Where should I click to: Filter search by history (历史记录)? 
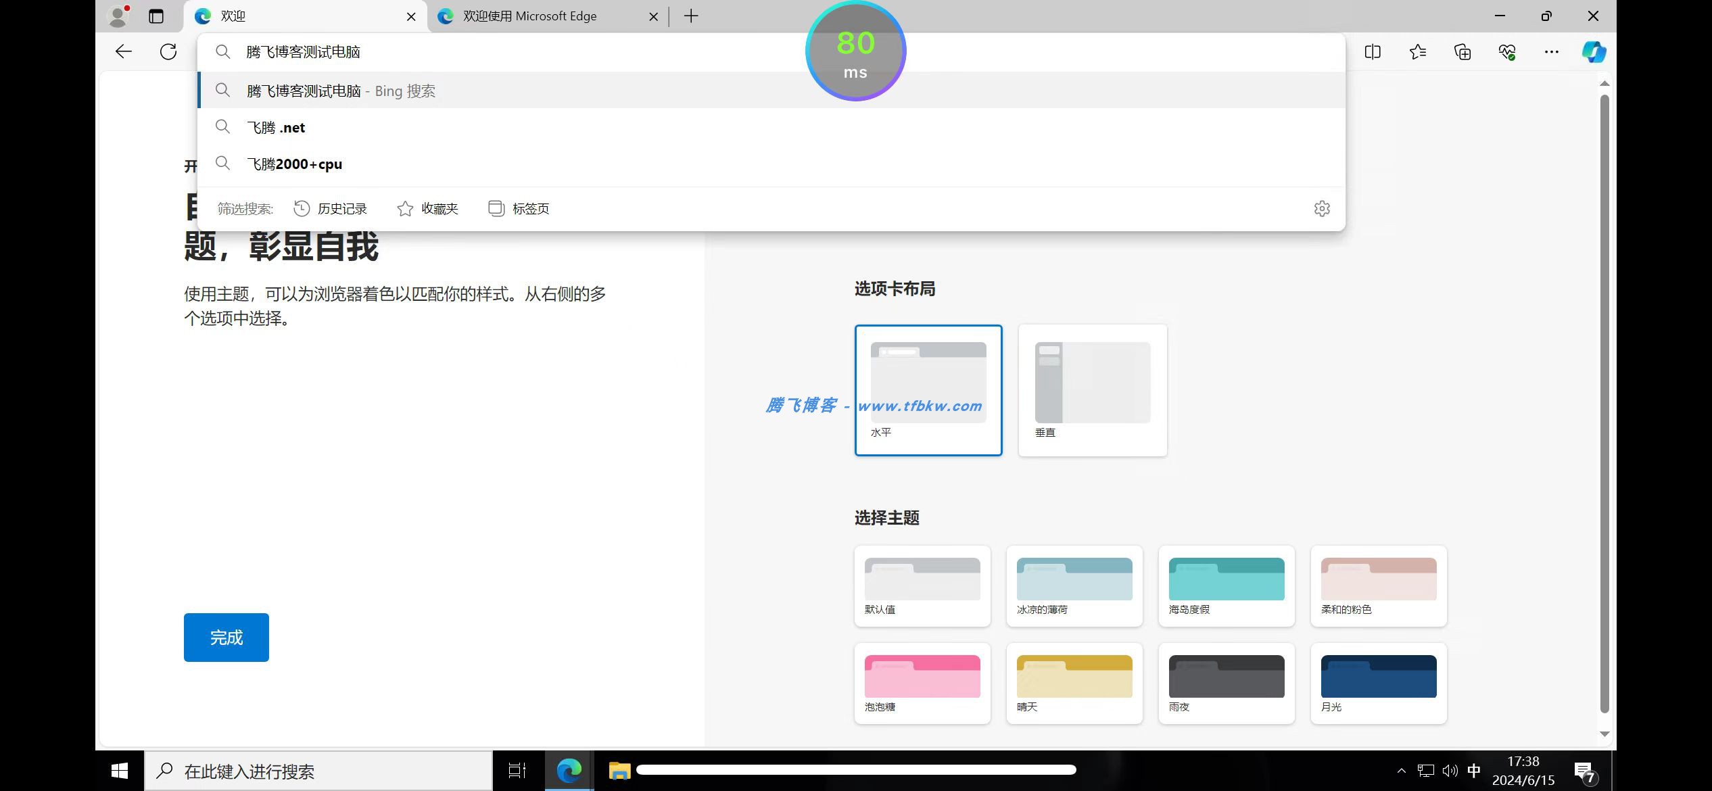(x=331, y=208)
